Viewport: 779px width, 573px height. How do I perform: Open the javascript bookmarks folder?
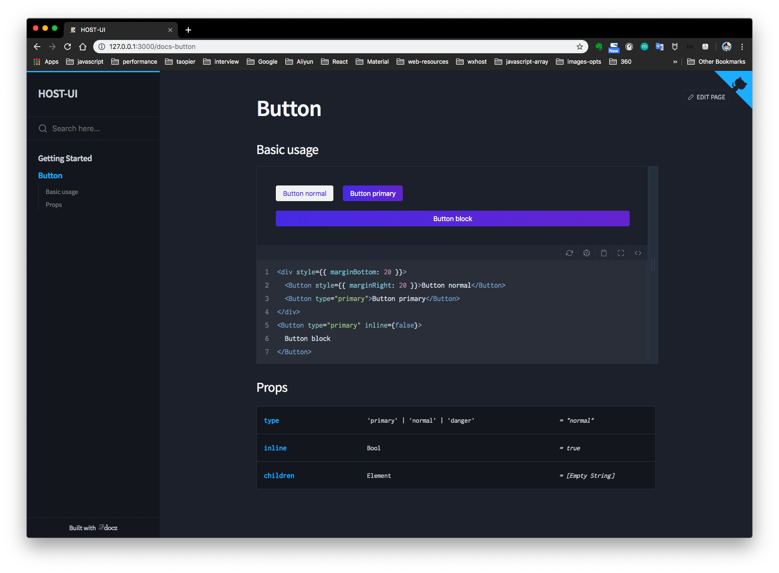(85, 62)
